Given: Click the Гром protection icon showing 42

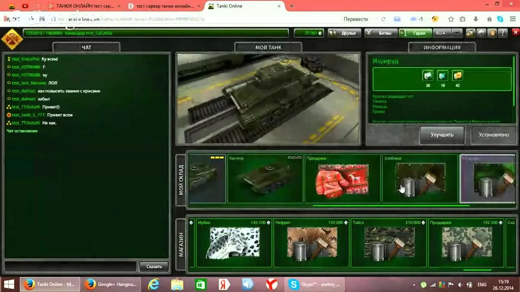Looking at the screenshot, I should pyautogui.click(x=457, y=75).
